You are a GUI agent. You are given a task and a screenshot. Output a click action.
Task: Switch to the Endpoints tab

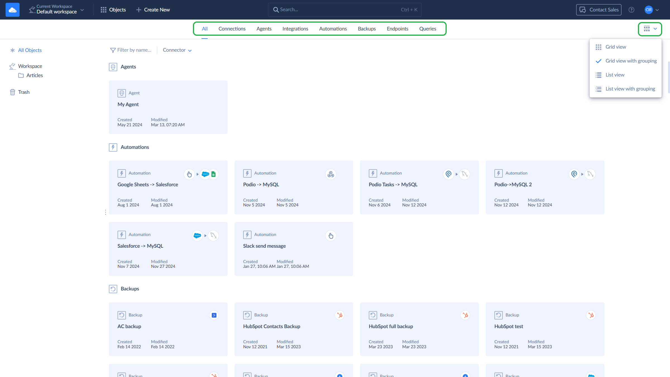398,29
